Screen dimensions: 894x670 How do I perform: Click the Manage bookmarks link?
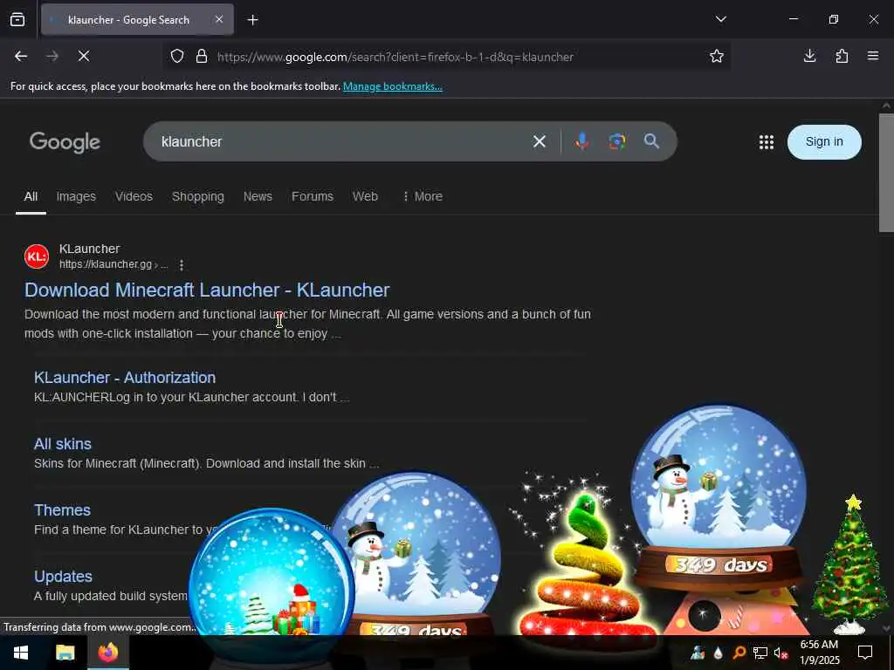(392, 86)
